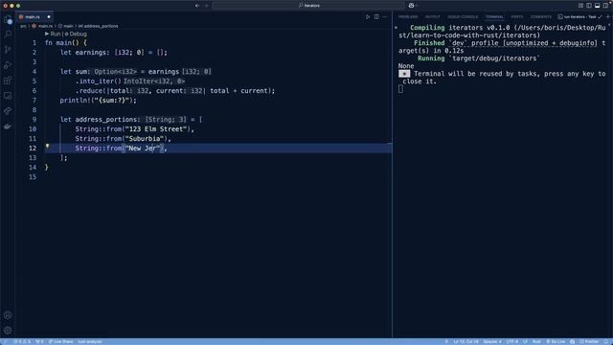The width and height of the screenshot is (613, 345).
Task: Open the Docker whale view in the activity bar
Action: coord(8,126)
